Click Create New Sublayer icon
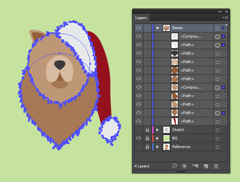 [195, 166]
